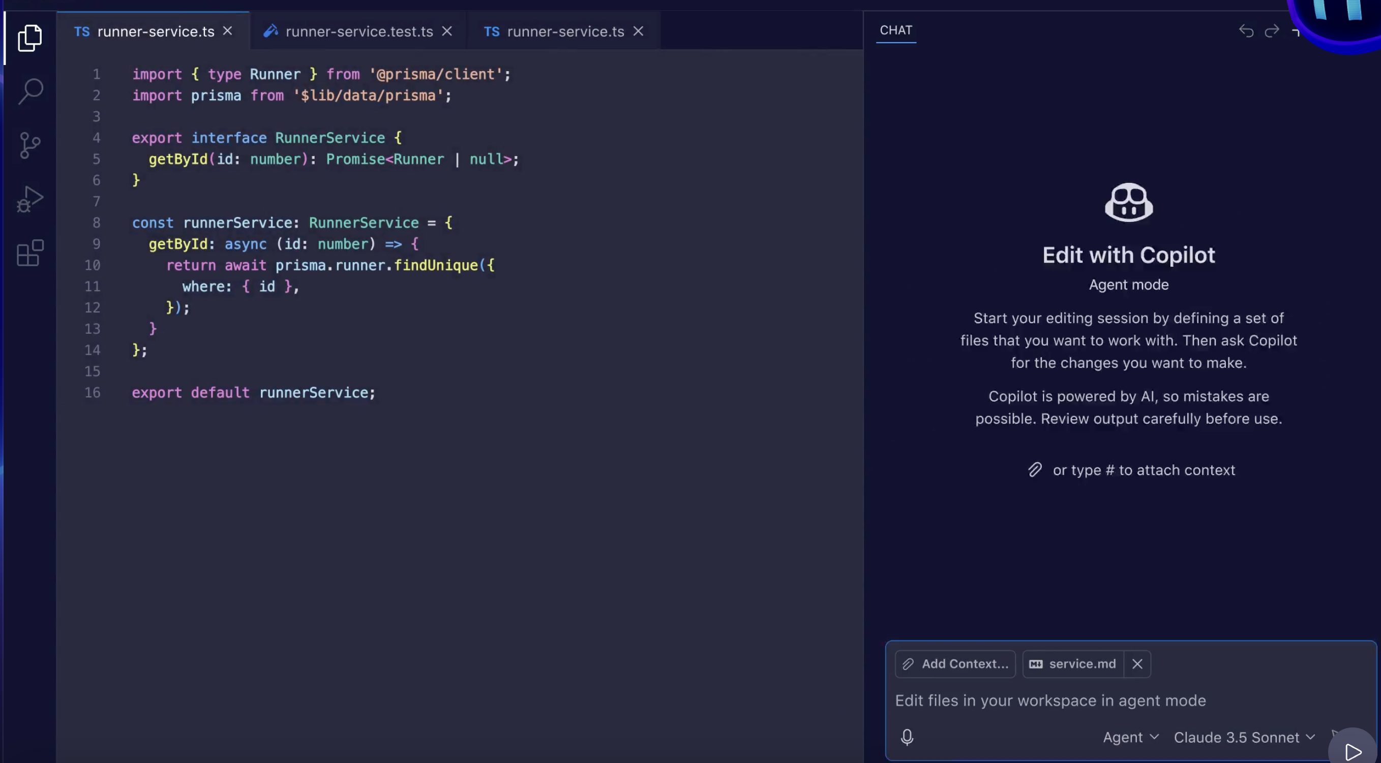Open the Extensions view
This screenshot has width=1381, height=763.
30,253
